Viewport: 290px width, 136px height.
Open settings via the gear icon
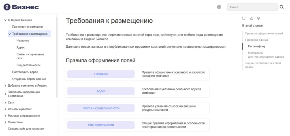[219, 7]
